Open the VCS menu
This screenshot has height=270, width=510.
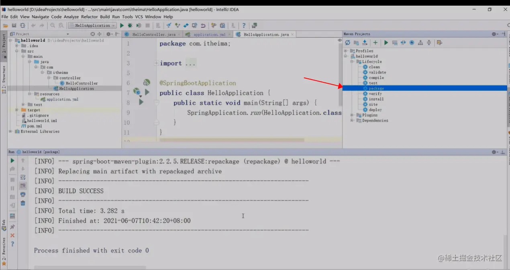tap(139, 17)
